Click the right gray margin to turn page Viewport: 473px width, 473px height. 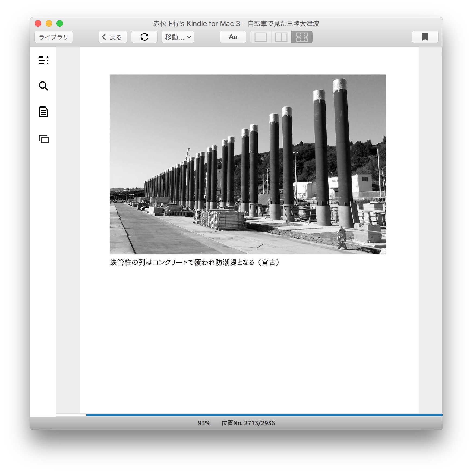click(430, 230)
